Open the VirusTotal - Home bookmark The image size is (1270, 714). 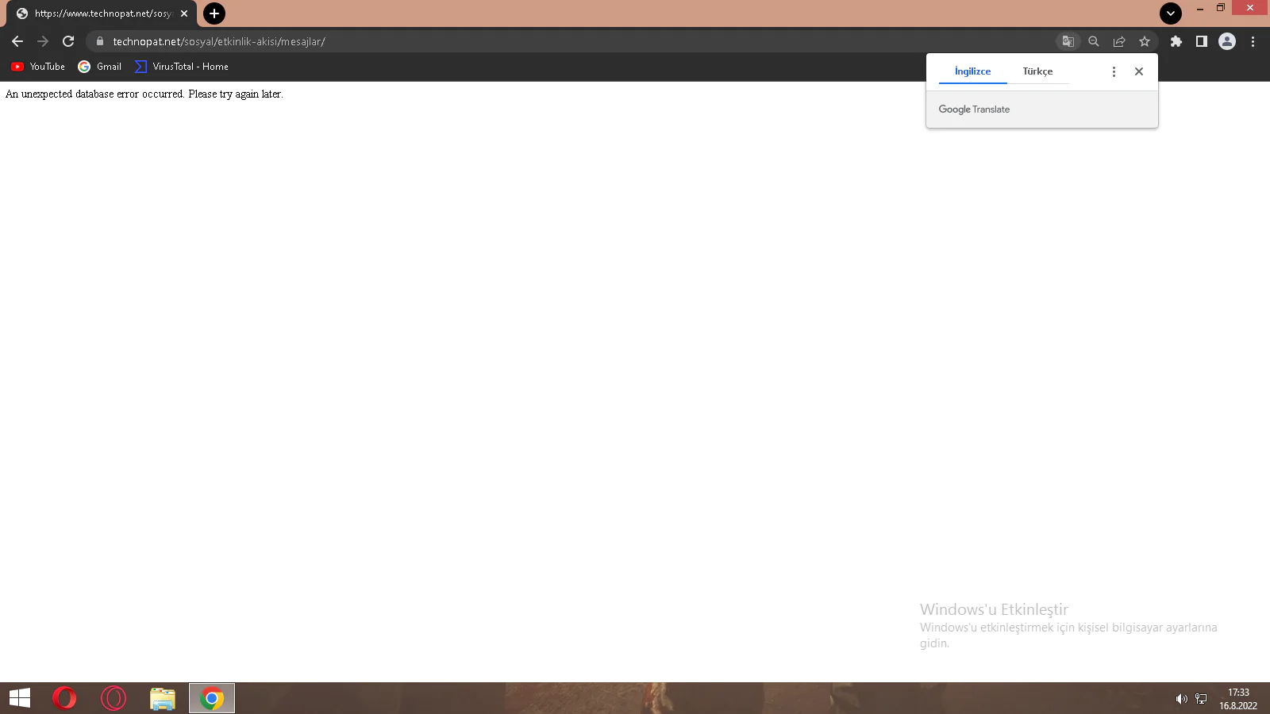(180, 67)
